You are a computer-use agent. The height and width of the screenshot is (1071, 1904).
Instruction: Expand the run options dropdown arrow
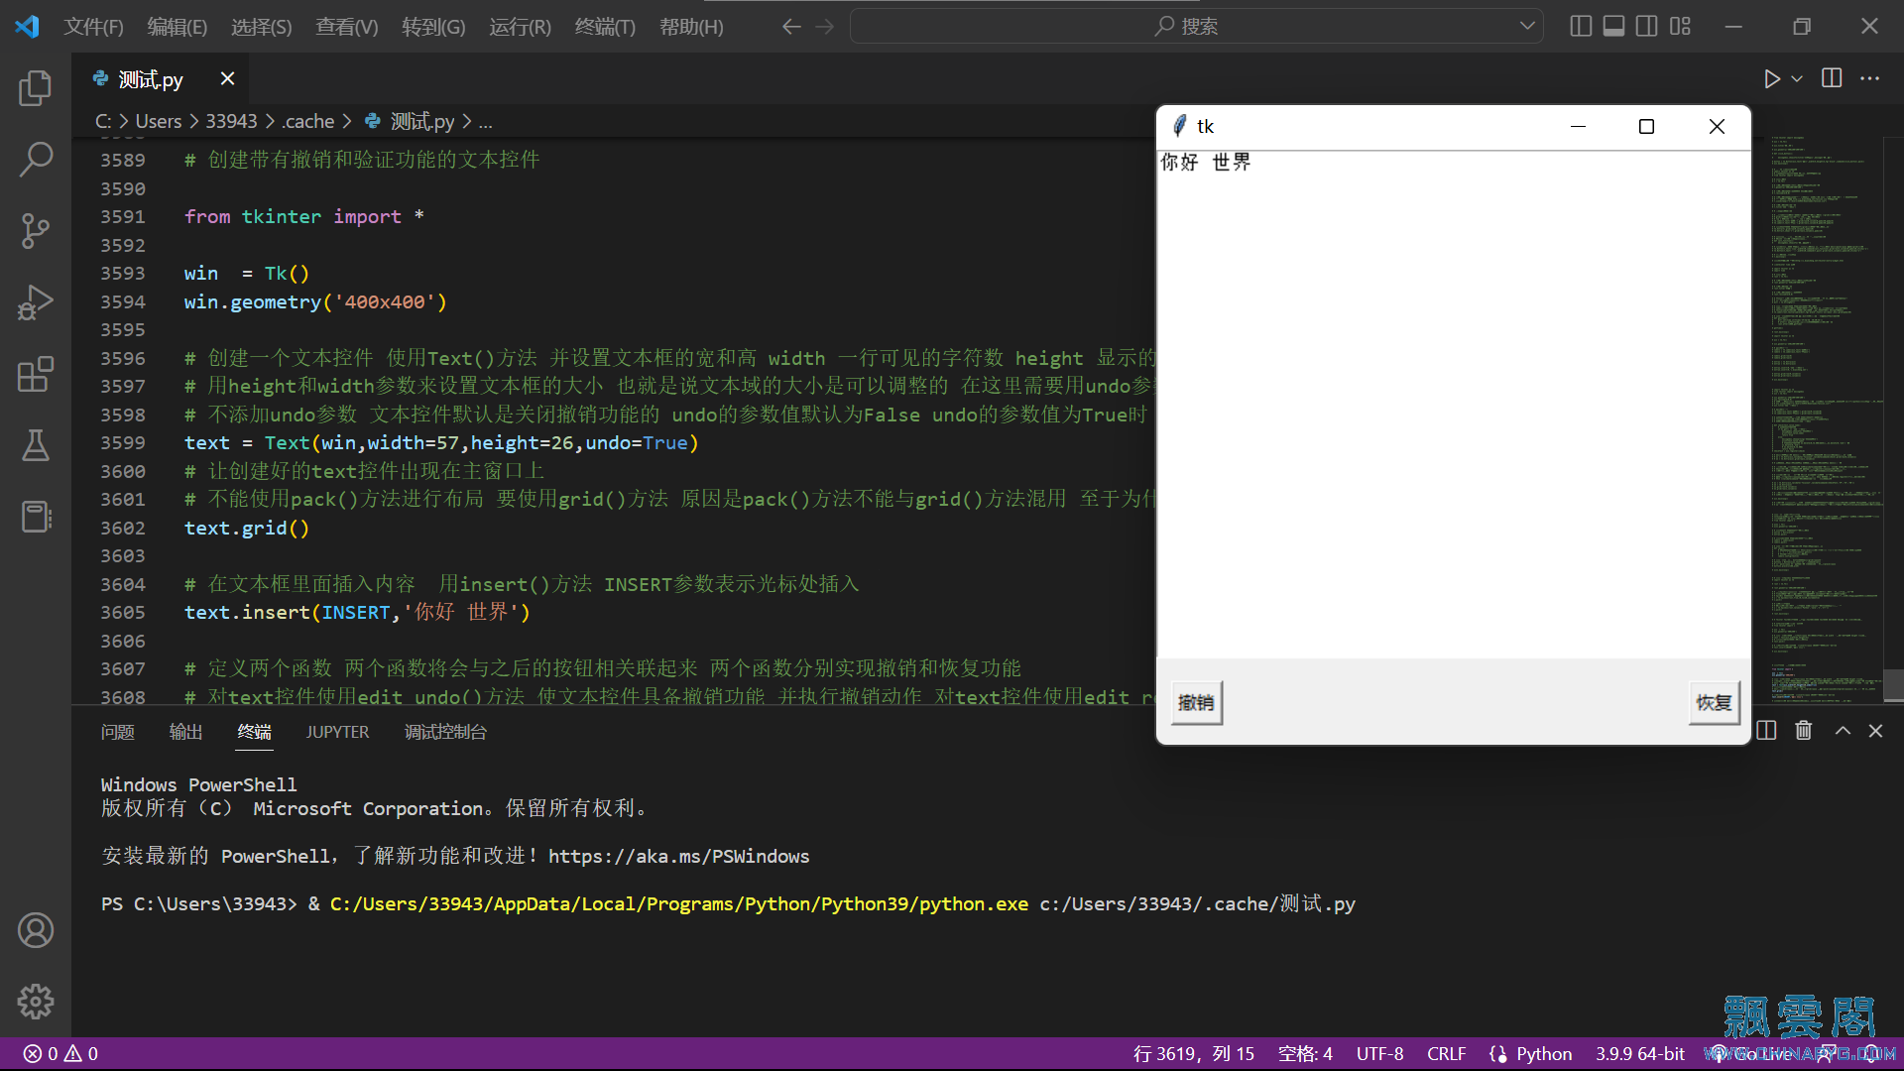1797,78
